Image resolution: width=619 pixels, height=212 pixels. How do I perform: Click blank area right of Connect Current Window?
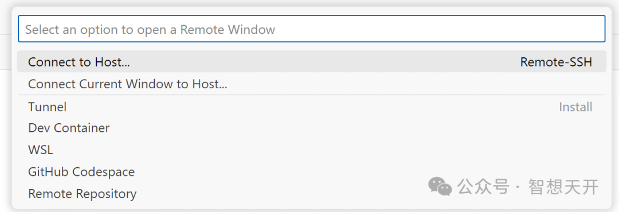click(x=414, y=84)
